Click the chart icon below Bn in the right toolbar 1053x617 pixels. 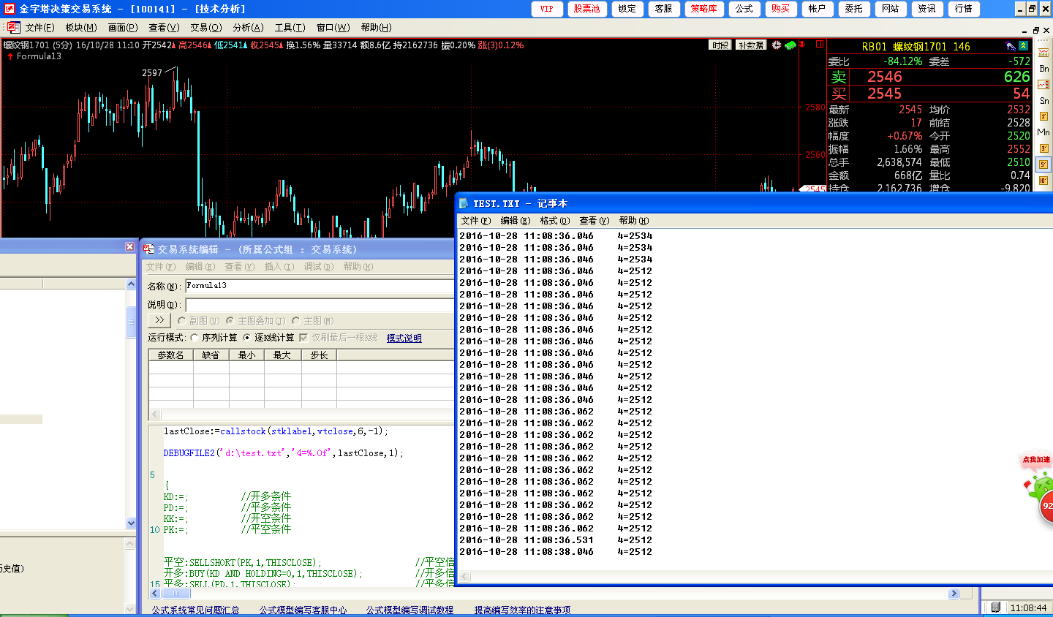click(x=1043, y=85)
